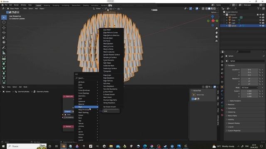Expand the Sphere item in outliner
The height and width of the screenshot is (149, 266).
(227, 26)
